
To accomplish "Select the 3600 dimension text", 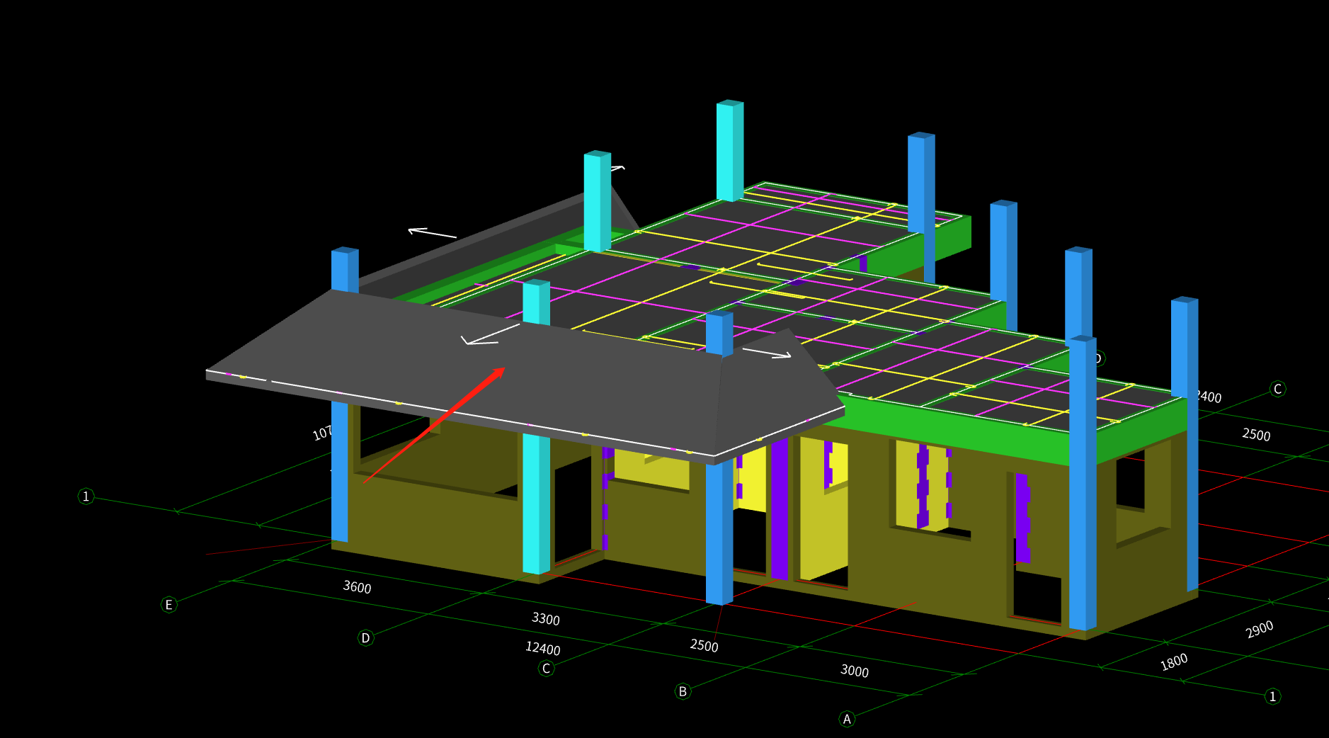I will 357,587.
